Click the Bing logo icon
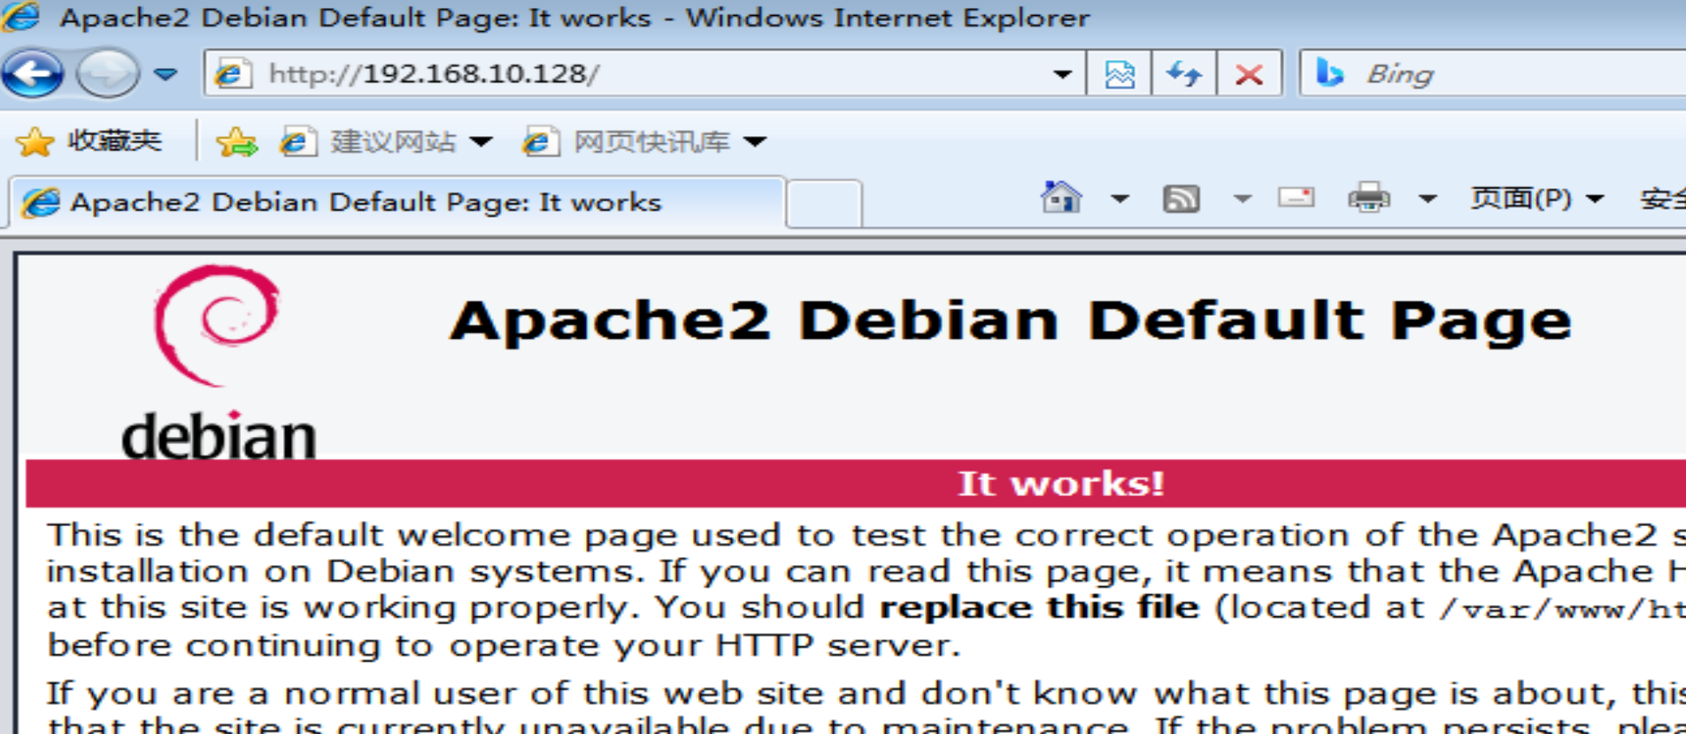This screenshot has width=1686, height=734. [x=1329, y=73]
